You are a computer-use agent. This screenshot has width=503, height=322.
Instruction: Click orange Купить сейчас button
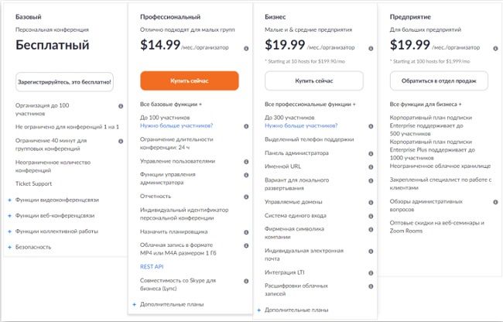(x=190, y=80)
